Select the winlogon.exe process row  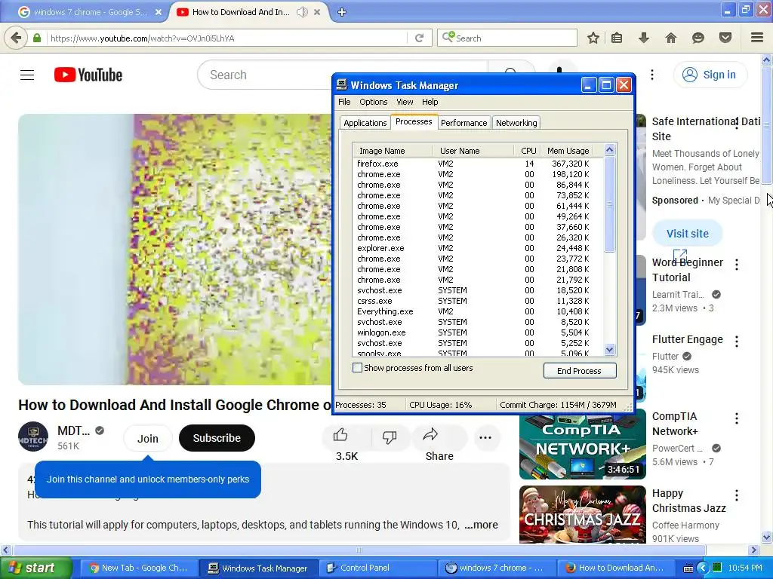[478, 332]
